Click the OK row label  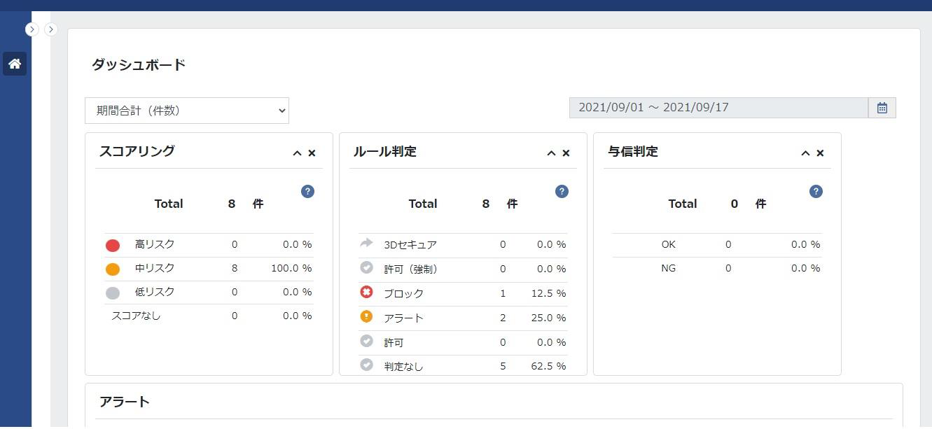669,244
